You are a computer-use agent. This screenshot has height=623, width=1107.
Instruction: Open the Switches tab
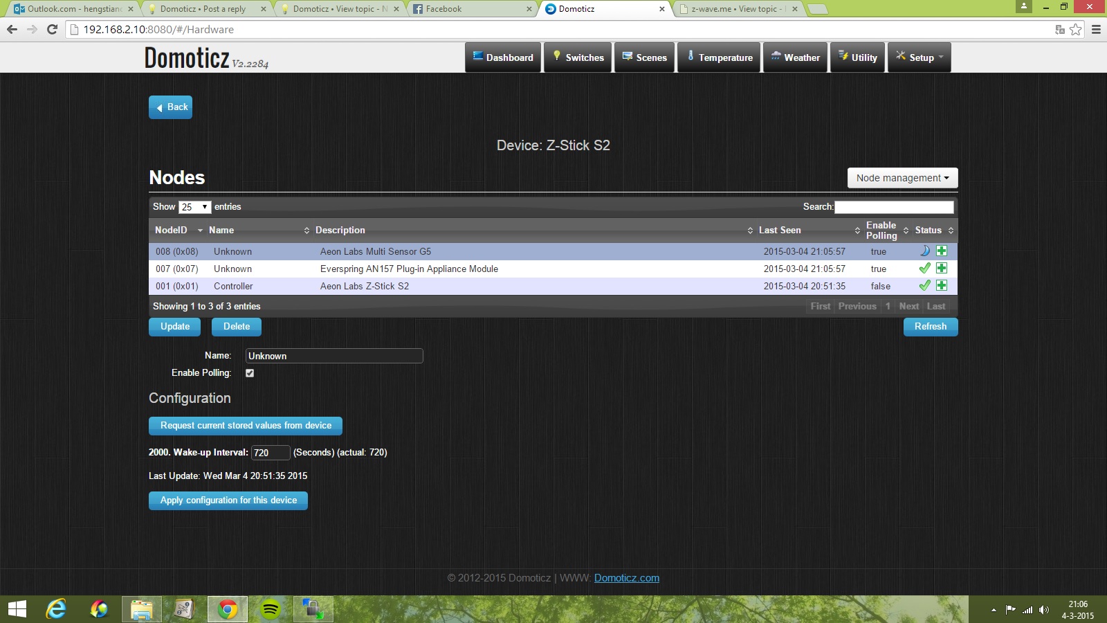[578, 57]
